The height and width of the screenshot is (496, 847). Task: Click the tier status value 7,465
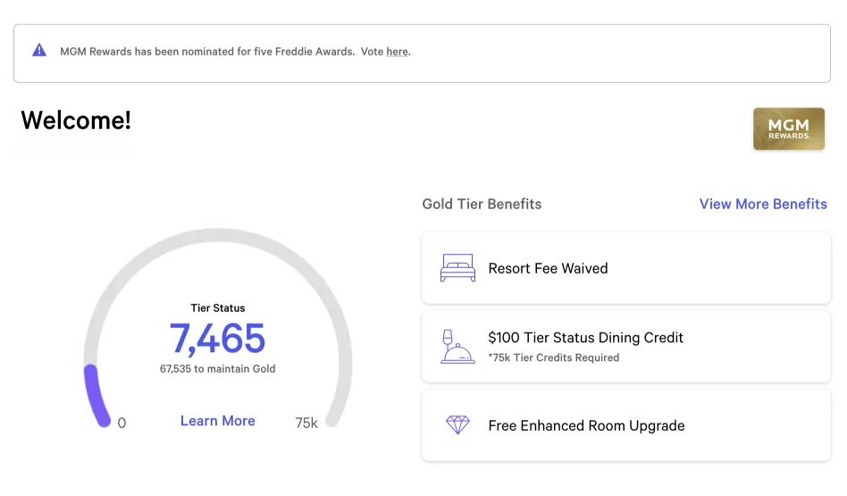[x=217, y=339]
